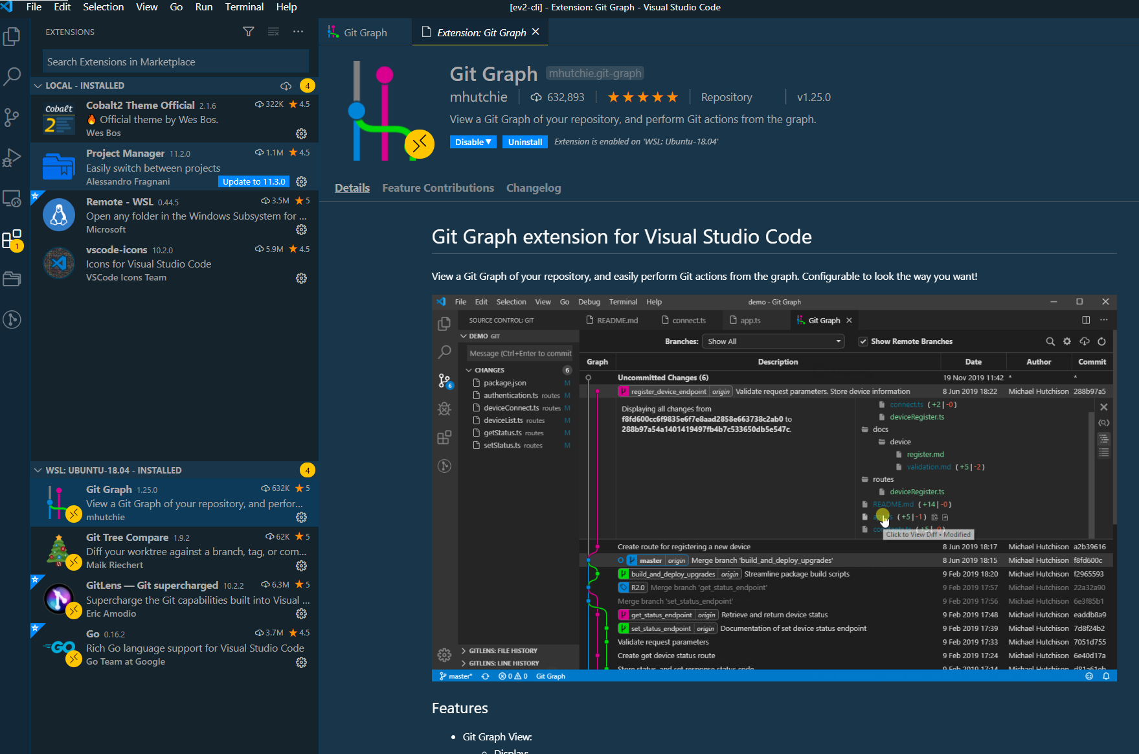Open Project Manager folder icon in activity bar
This screenshot has height=754, width=1139.
pos(12,279)
